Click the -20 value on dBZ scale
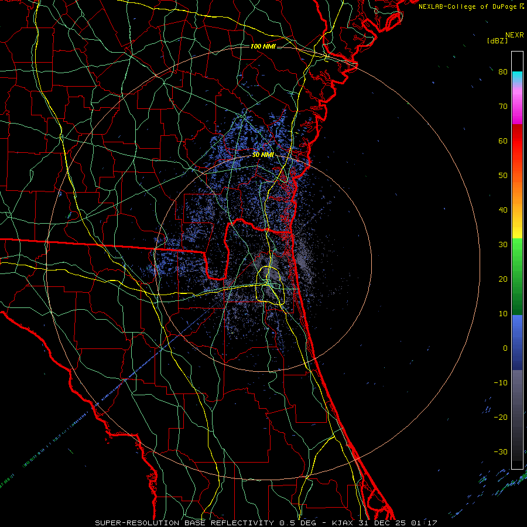 pos(501,417)
